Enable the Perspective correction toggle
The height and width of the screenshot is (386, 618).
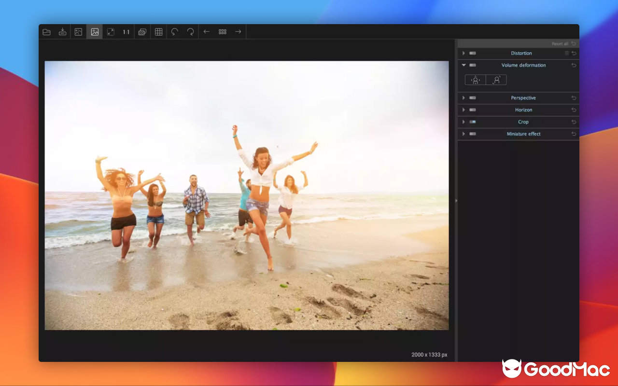pyautogui.click(x=472, y=97)
